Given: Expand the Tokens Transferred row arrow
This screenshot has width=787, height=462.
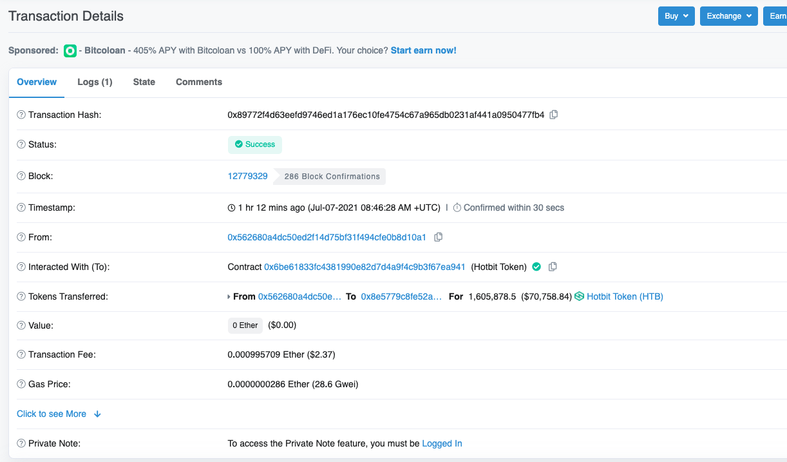Looking at the screenshot, I should click(x=229, y=297).
